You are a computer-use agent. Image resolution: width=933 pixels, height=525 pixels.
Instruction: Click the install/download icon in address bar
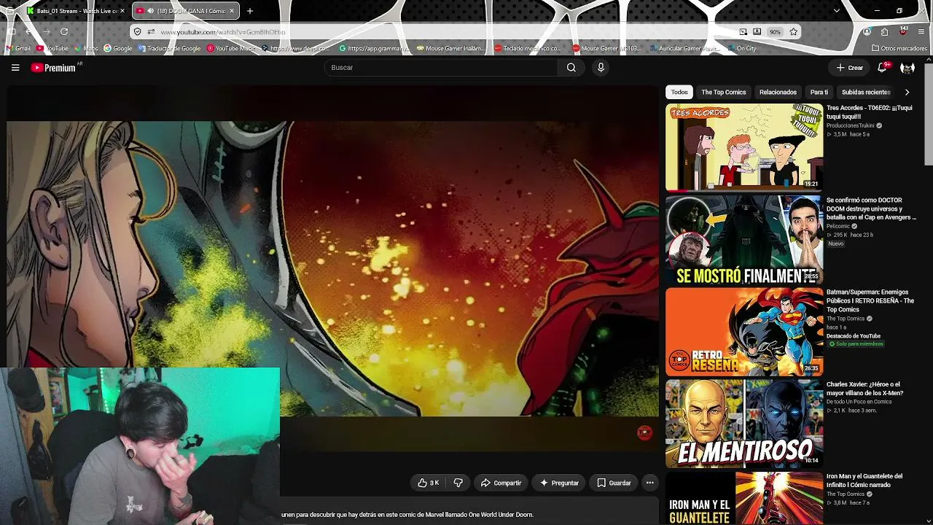[757, 32]
